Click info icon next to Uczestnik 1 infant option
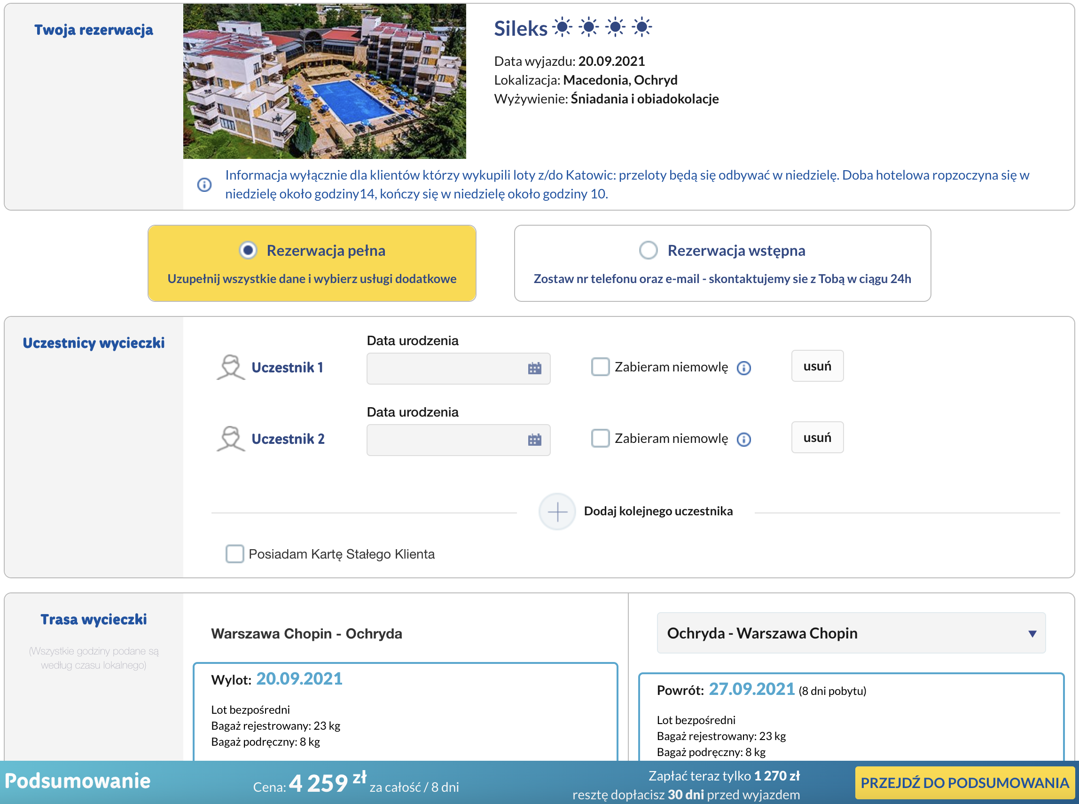 point(744,368)
